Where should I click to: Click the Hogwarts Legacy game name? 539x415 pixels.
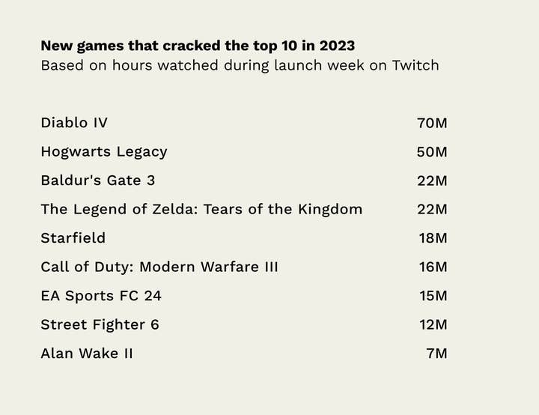(x=104, y=151)
